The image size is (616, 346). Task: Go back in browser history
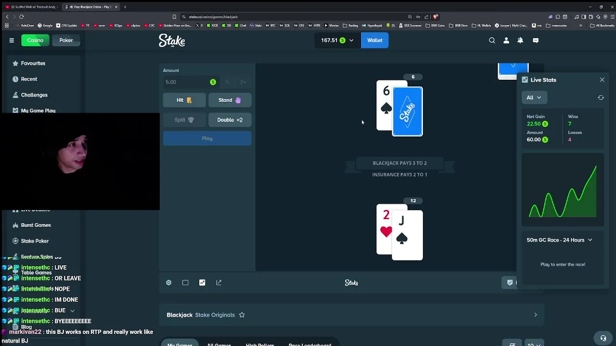point(7,16)
